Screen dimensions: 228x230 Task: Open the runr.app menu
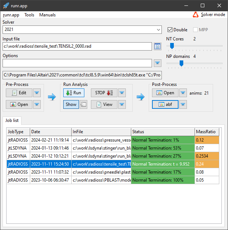pyautogui.click(x=11, y=15)
